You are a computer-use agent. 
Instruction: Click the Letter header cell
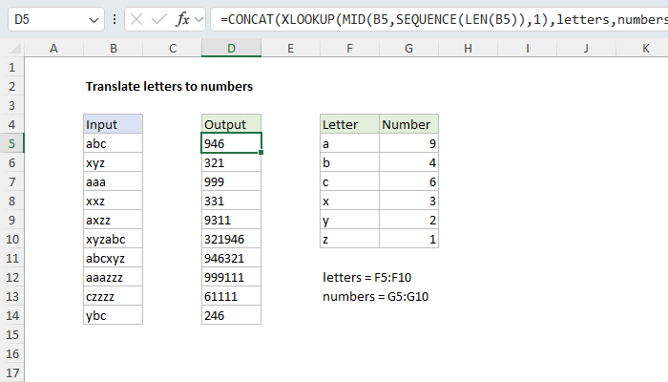click(x=350, y=124)
